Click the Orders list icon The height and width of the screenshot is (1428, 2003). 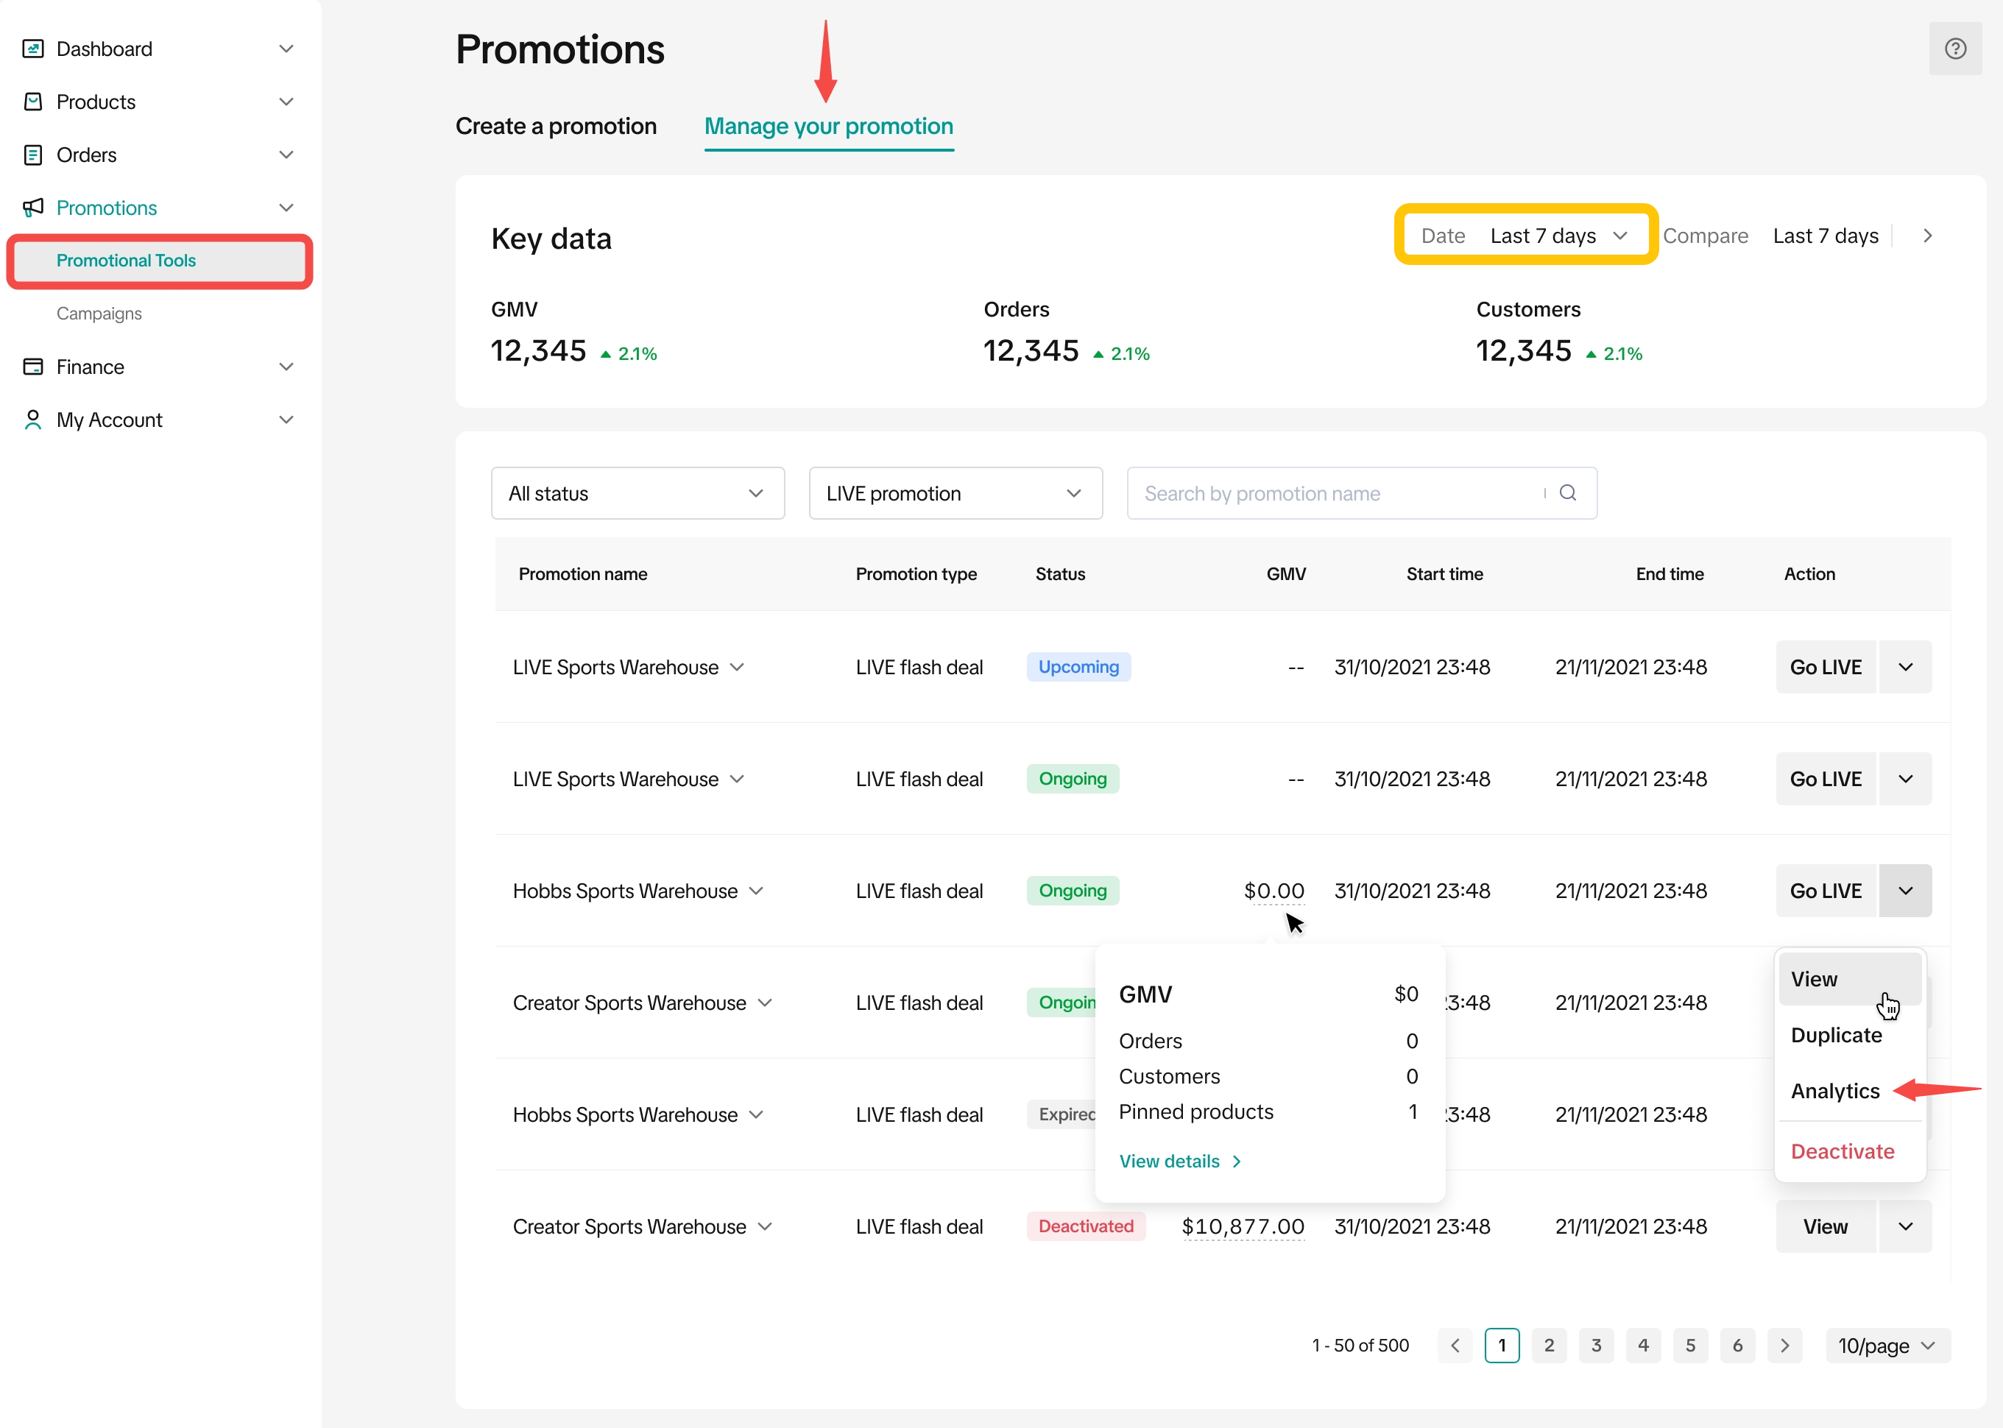coord(32,155)
